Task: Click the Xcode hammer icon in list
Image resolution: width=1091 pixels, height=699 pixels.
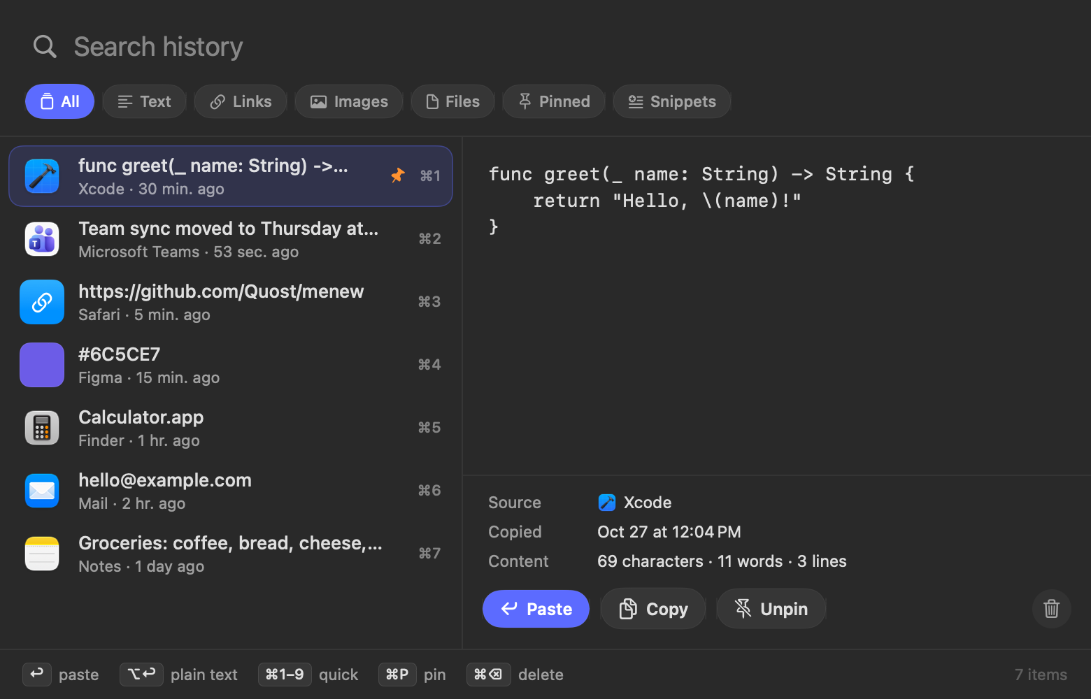Action: [x=42, y=176]
